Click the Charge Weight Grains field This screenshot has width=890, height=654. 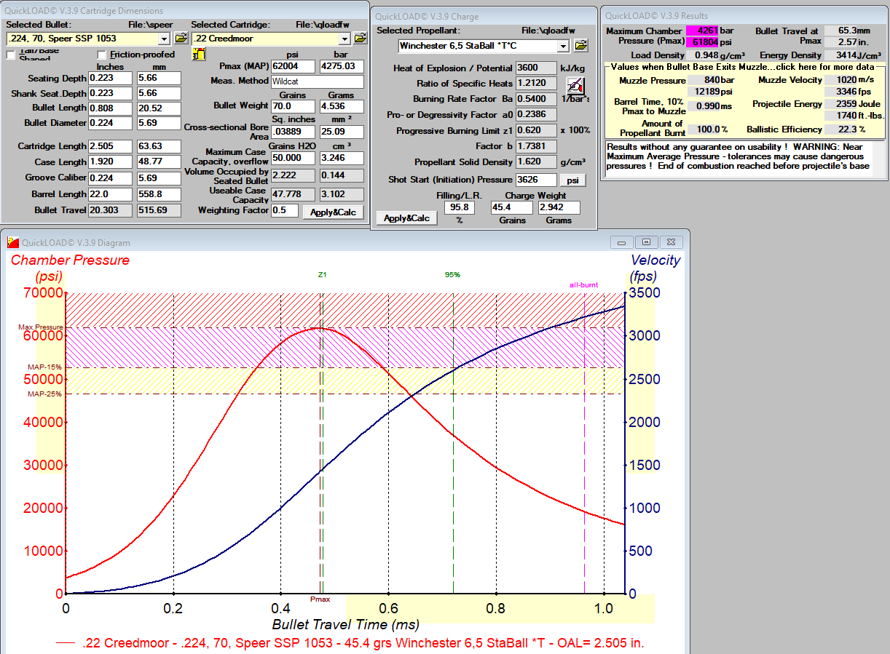[x=511, y=208]
